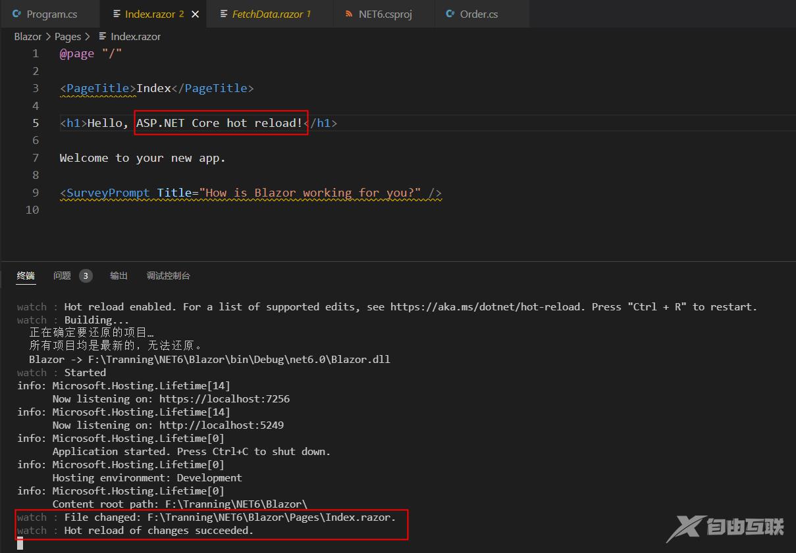The width and height of the screenshot is (796, 553).
Task: Click the C# file icon on Order.cs tab
Action: pos(450,14)
